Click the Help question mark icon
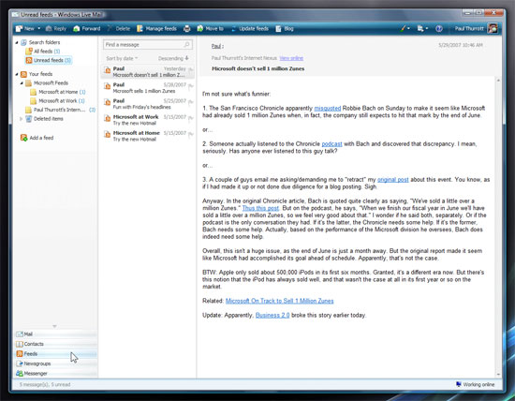Image resolution: width=515 pixels, height=401 pixels. coord(439,29)
